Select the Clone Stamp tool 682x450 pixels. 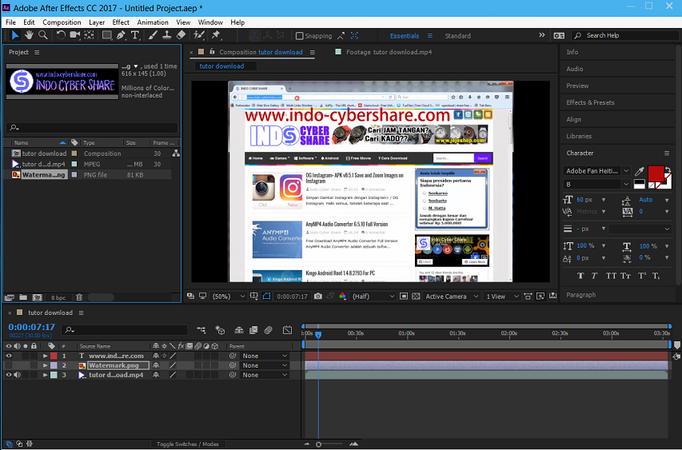(x=166, y=35)
